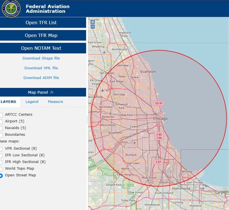Choose the World Topo Map base map
229x210 pixels.
click(1, 169)
